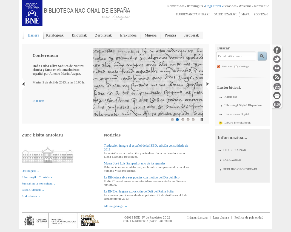The height and width of the screenshot is (232, 291).
Task: Open the Erakusketak link
Action: (x=29, y=196)
